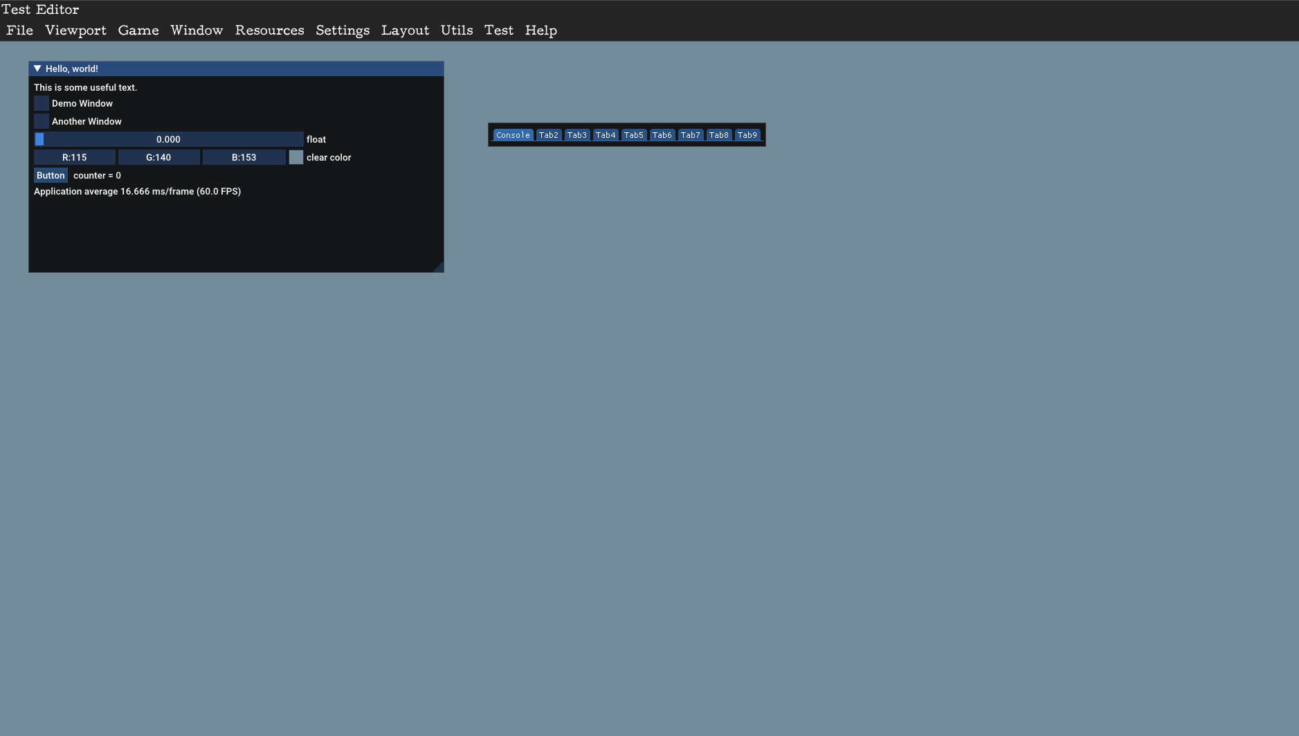Screen dimensions: 1299x736
Task: Switch to Tab5
Action: point(634,134)
